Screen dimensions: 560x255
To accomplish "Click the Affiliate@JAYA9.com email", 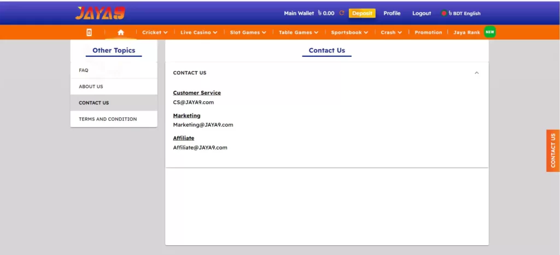I will tap(200, 148).
